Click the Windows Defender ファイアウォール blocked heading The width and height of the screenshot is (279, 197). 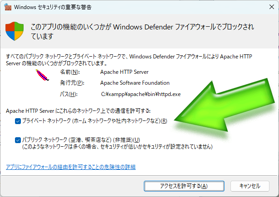142,32
